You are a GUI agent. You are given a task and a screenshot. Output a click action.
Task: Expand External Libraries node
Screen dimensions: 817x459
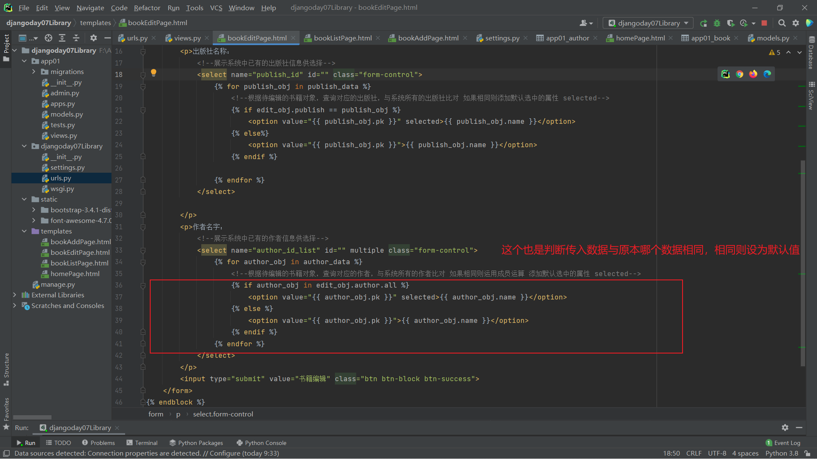click(x=15, y=295)
